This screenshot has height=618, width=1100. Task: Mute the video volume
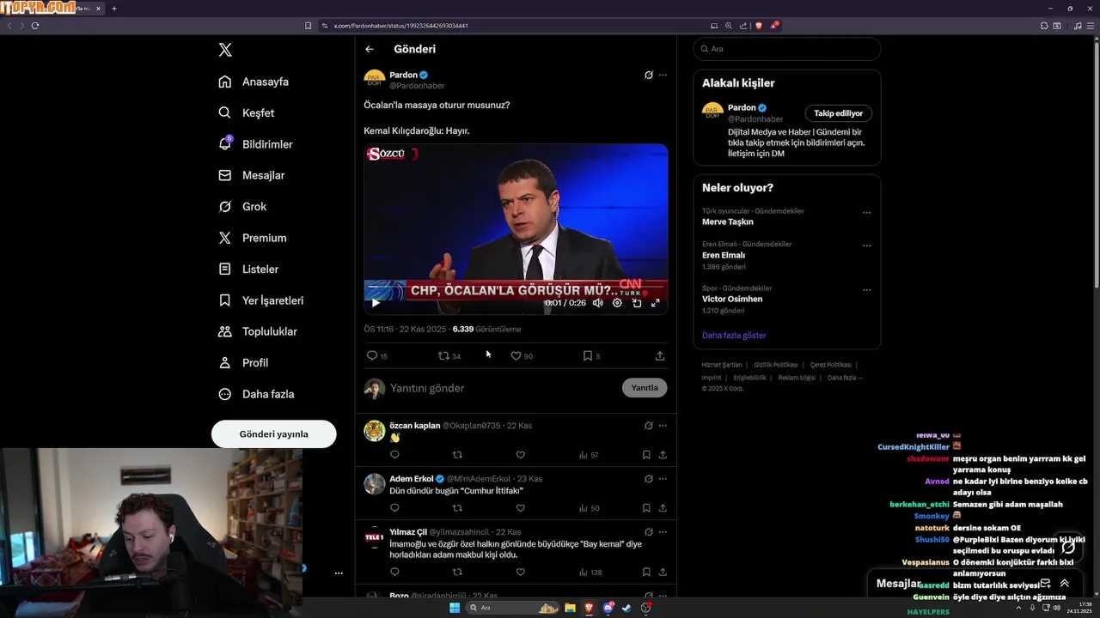[x=597, y=303]
